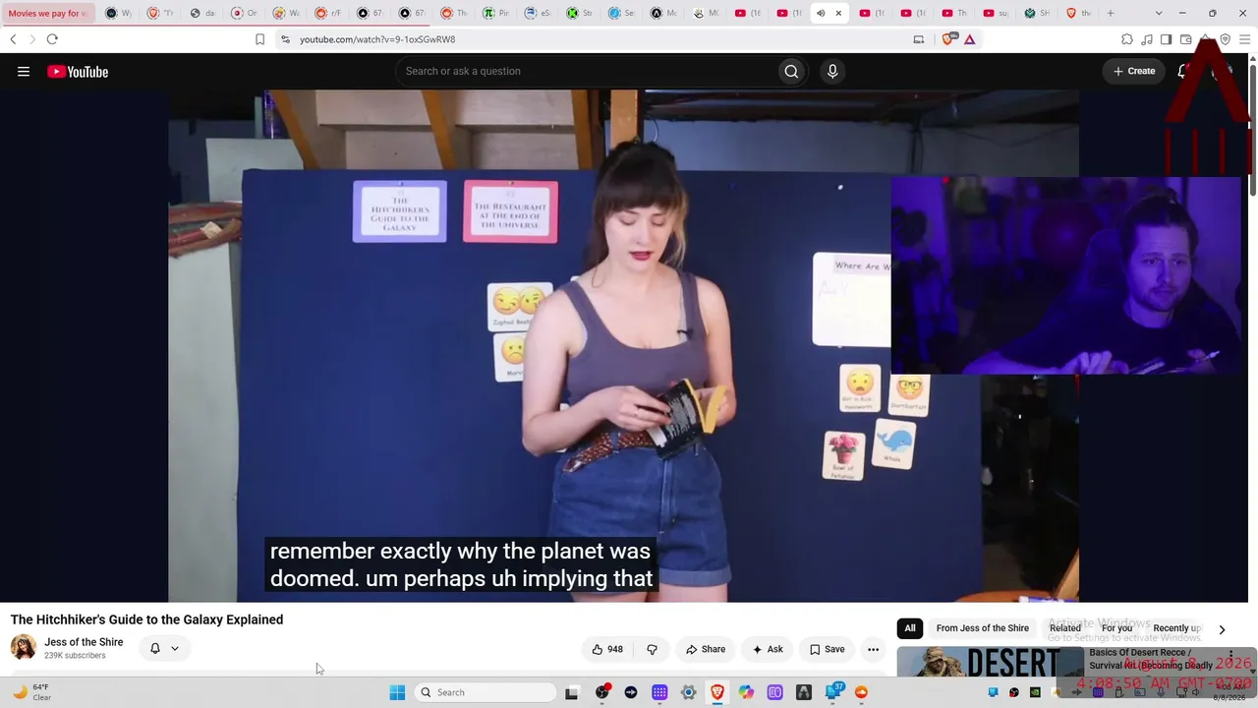Reload the page with the refresh icon
Viewport: 1258px width, 708px height.
[x=52, y=39]
